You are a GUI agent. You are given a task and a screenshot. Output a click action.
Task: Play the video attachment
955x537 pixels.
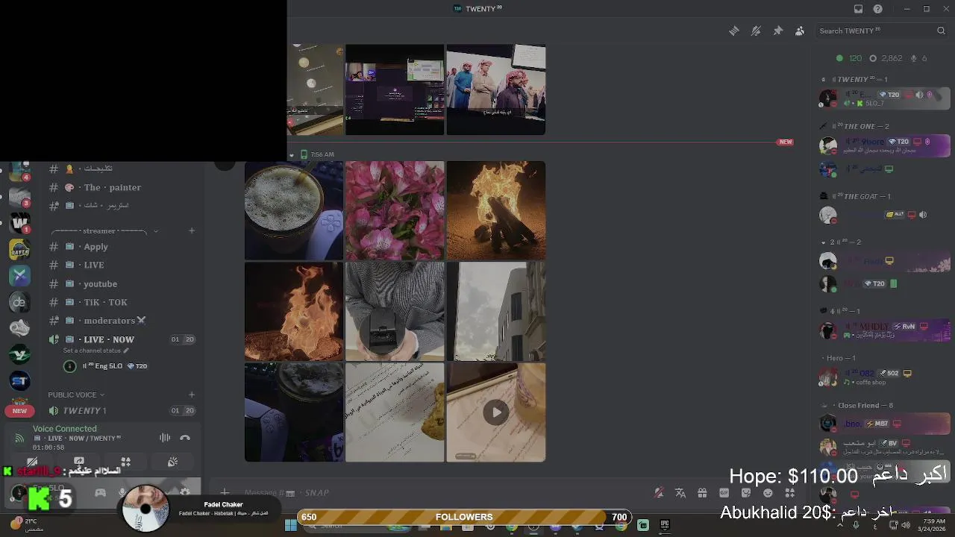496,412
